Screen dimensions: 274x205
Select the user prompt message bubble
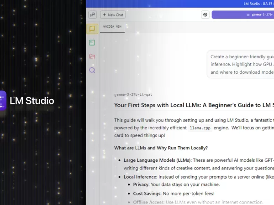point(241,64)
